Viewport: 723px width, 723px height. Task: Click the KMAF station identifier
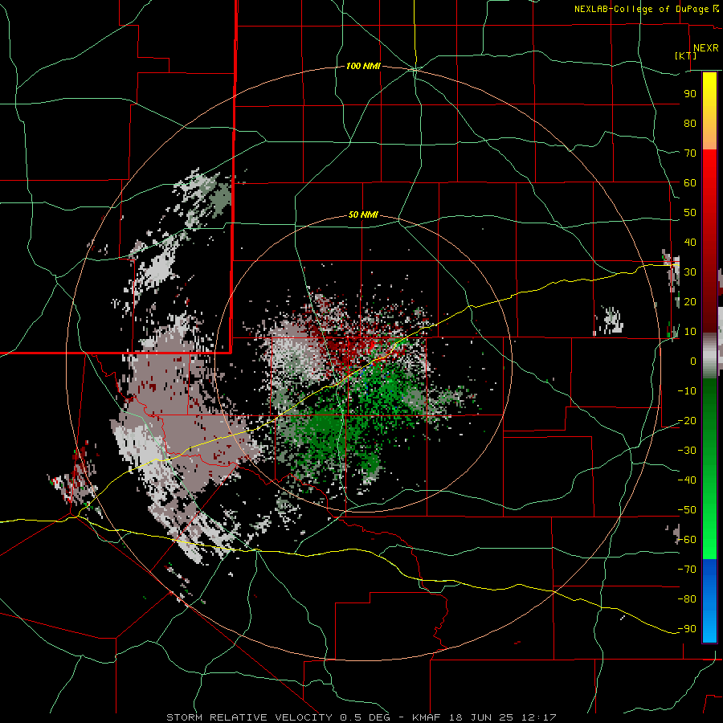click(427, 717)
